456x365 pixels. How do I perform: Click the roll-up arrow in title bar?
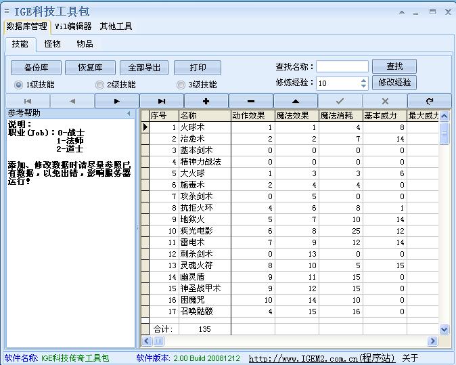tap(403, 12)
